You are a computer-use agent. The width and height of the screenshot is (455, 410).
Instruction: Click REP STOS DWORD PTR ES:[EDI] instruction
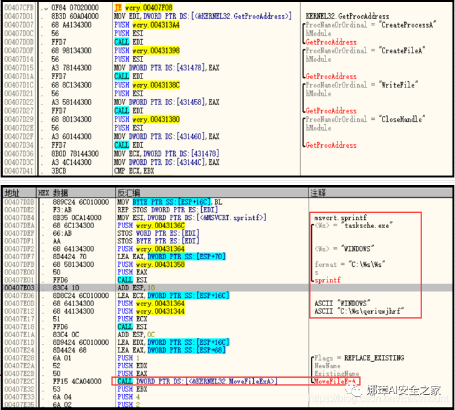(168, 210)
